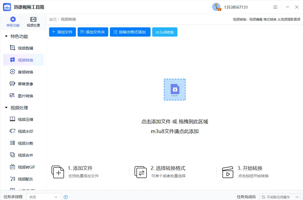Click the 可单个或者批量选择 hint text
The width and height of the screenshot is (303, 200).
coord(168,176)
